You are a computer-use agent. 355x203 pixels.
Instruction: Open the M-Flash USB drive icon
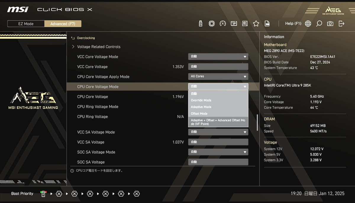click(201, 24)
